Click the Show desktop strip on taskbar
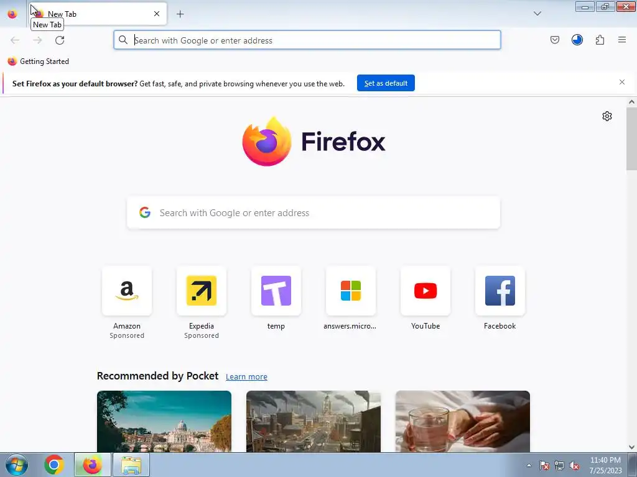637x477 pixels. point(633,465)
